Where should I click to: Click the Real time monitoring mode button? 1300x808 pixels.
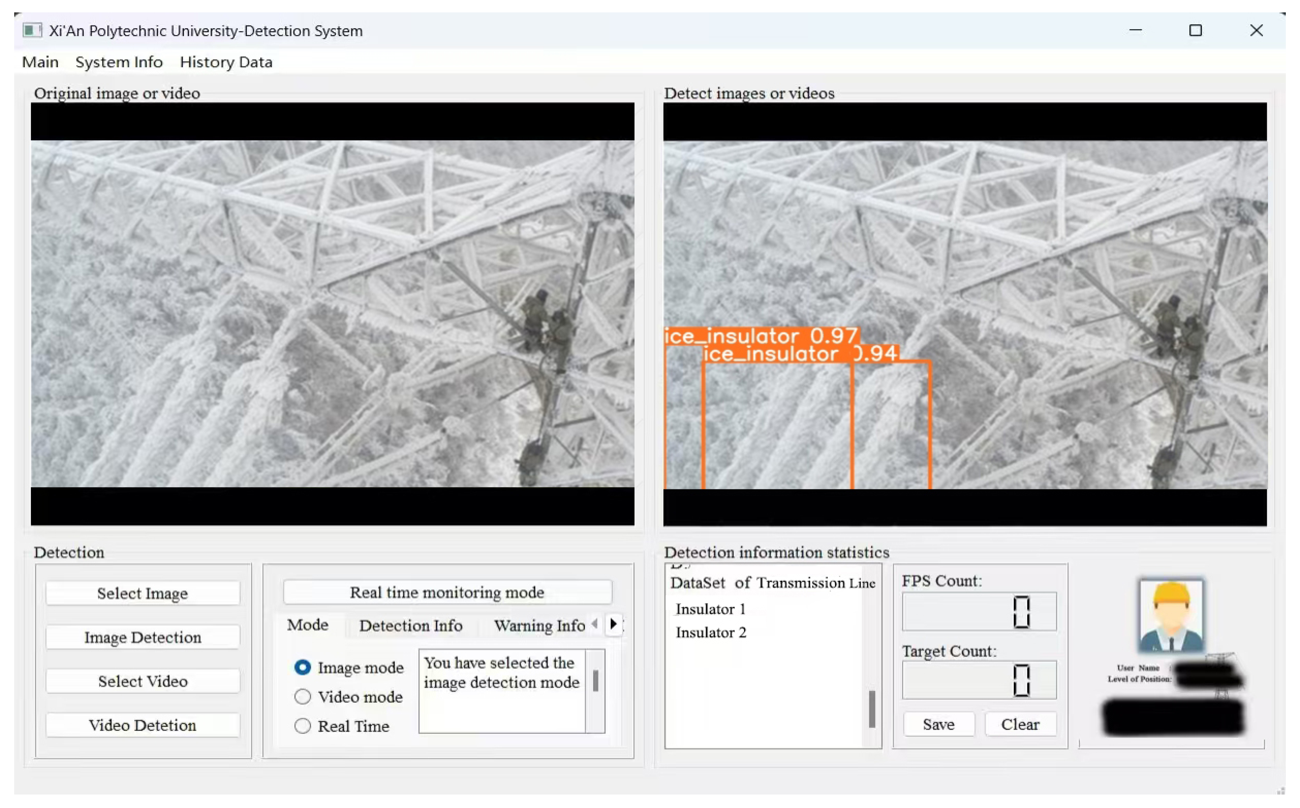447,593
